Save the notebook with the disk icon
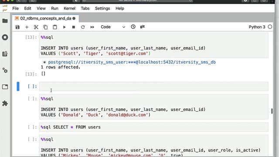The width and height of the screenshot is (279, 157). [17, 27]
